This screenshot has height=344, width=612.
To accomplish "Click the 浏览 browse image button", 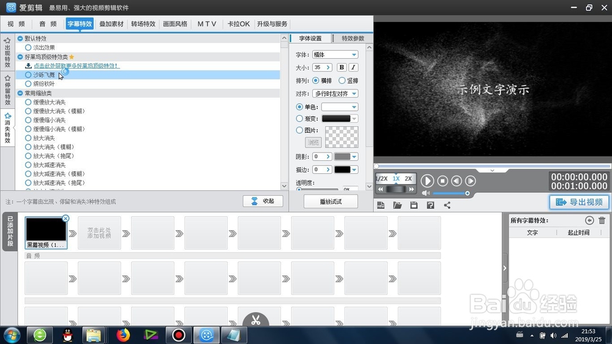I will [313, 142].
